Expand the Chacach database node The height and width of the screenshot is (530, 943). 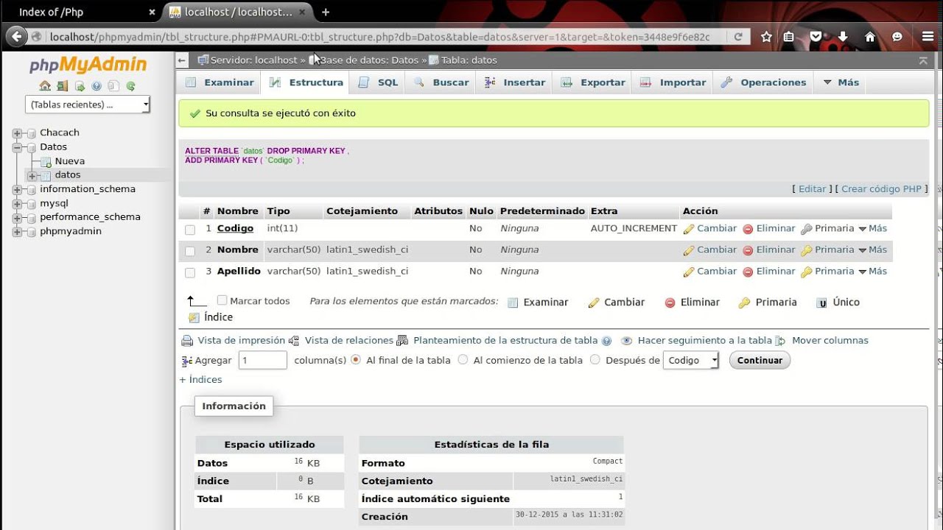point(17,133)
